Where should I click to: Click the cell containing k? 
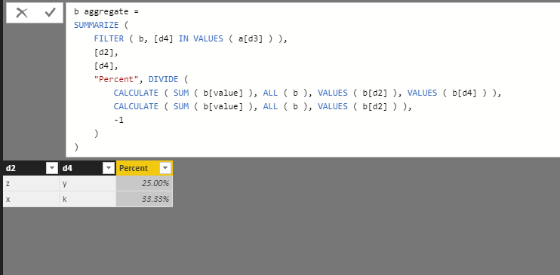pyautogui.click(x=88, y=199)
